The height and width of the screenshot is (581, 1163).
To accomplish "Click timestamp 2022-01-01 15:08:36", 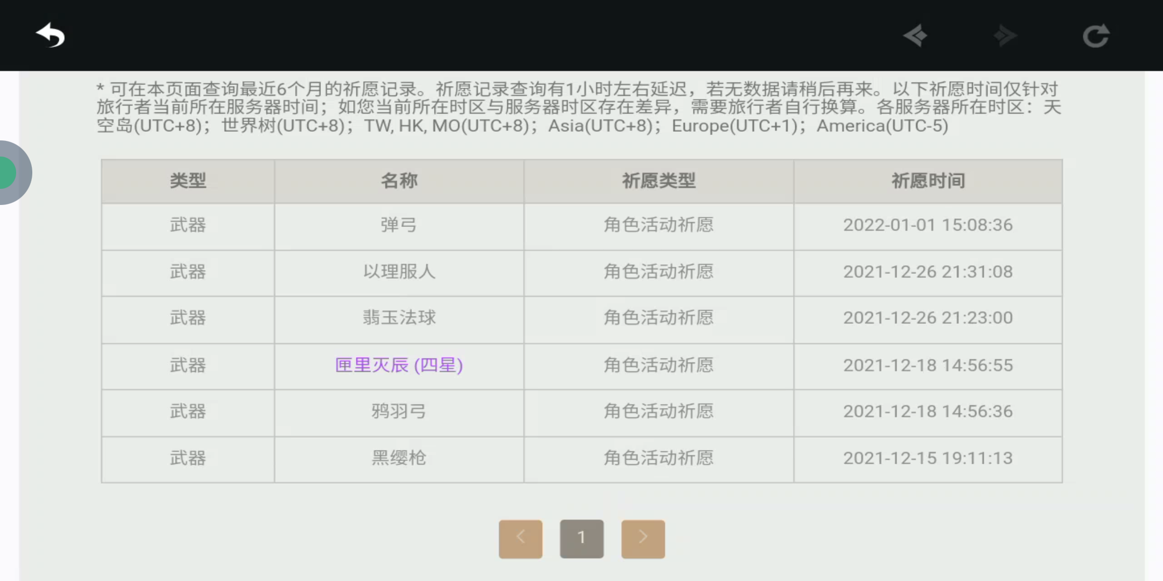I will (928, 225).
